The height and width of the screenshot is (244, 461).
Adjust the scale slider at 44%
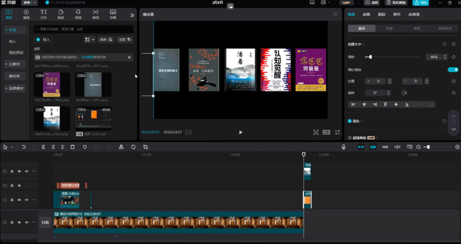(x=371, y=57)
